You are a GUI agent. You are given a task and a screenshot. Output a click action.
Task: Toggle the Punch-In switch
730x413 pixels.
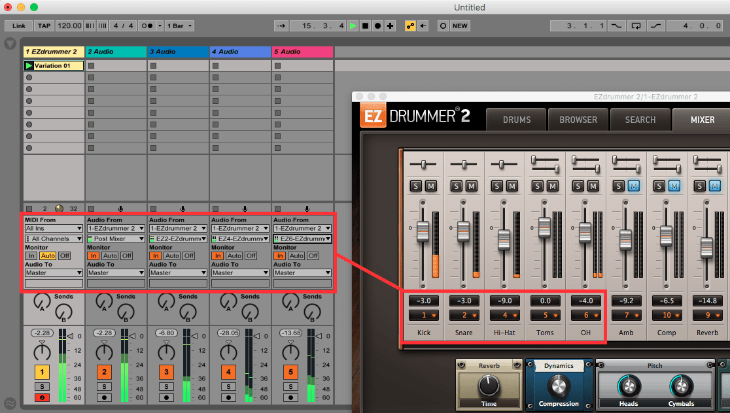[616, 26]
